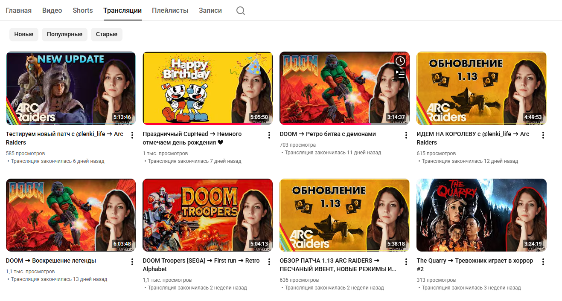Image resolution: width=562 pixels, height=301 pixels.
Task: Click the 1 тыс. просмотров text
Action: [x=165, y=153]
